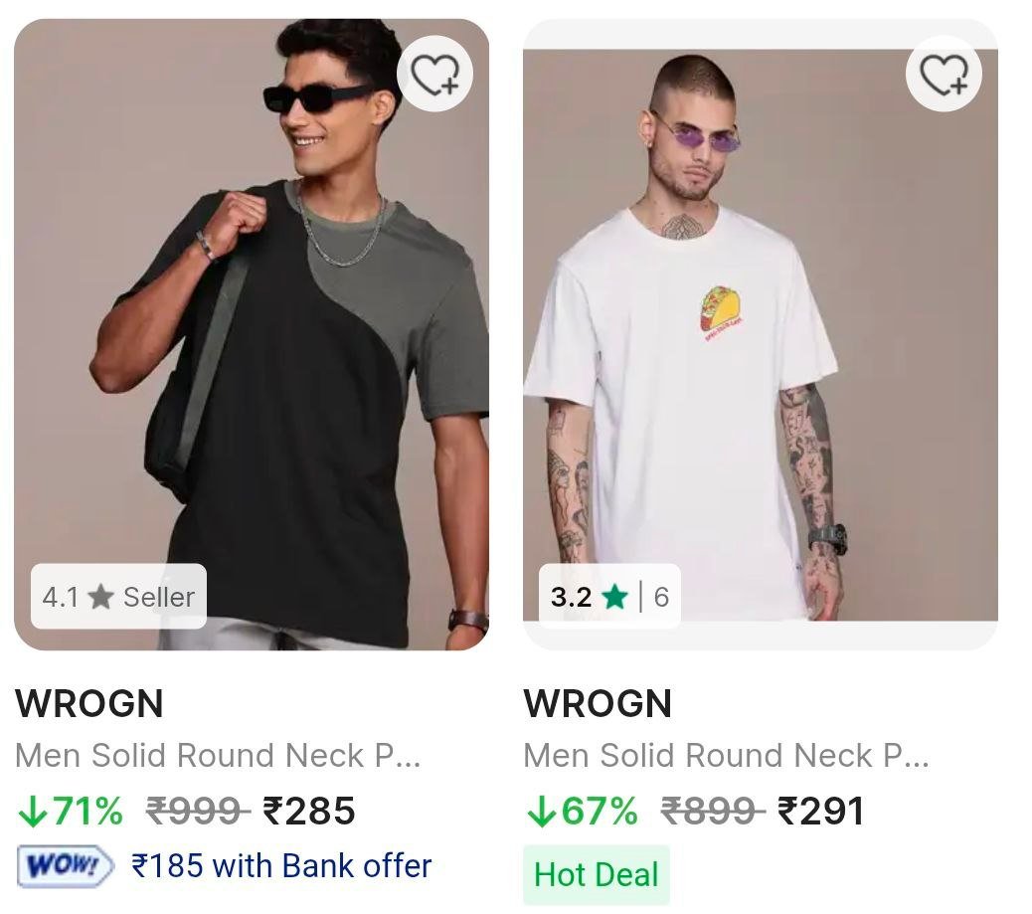Add black-grey WROGN tee to wishlist

434,75
